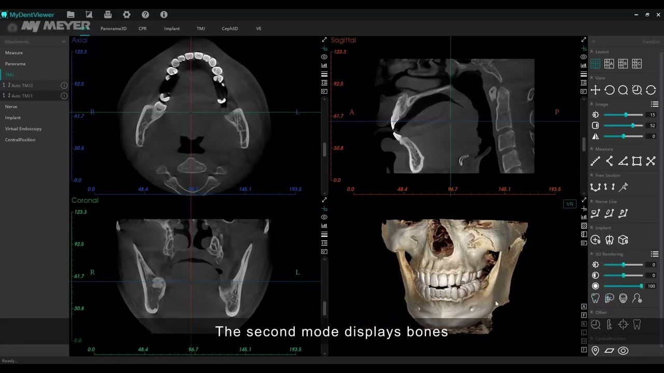Select the region zoom tool in View

coord(637,90)
